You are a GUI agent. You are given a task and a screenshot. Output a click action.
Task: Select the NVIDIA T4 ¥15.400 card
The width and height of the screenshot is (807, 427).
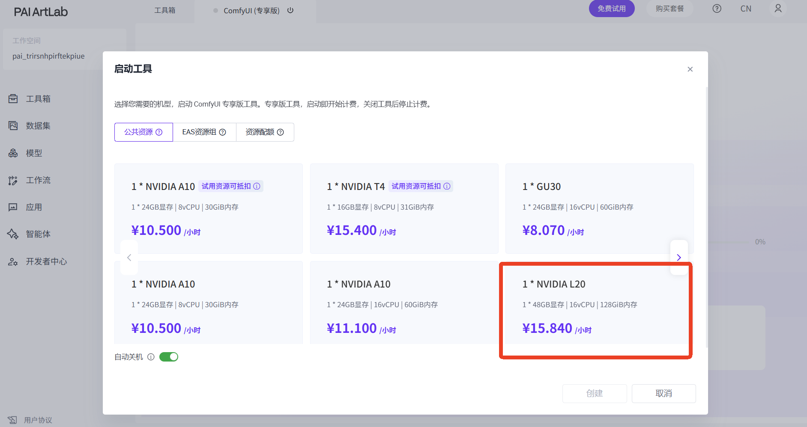404,208
